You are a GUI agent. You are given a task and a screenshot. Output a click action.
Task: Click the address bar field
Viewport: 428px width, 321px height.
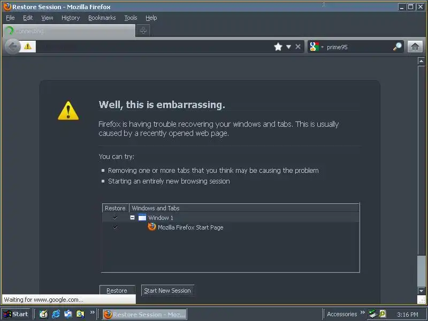click(x=154, y=47)
